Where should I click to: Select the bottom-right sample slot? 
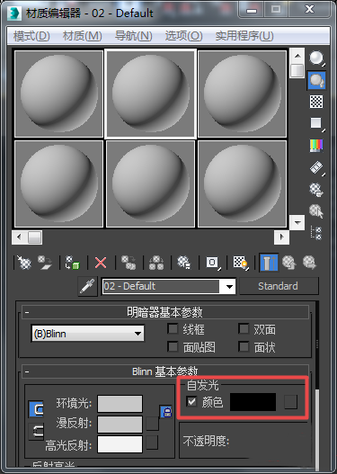(x=242, y=183)
